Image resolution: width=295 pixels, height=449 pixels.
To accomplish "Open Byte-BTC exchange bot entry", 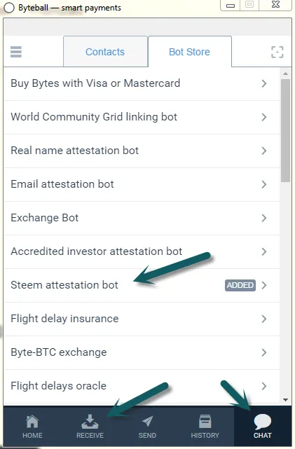I will point(142,352).
